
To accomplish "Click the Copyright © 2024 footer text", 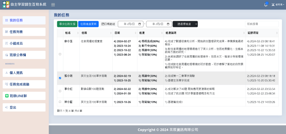I will pyautogui.click(x=168, y=130).
